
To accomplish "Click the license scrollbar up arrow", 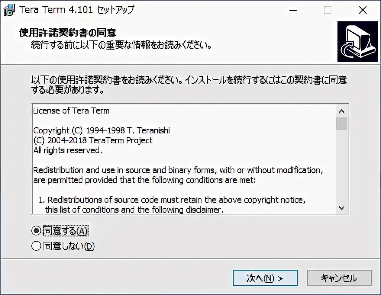I will coord(342,111).
